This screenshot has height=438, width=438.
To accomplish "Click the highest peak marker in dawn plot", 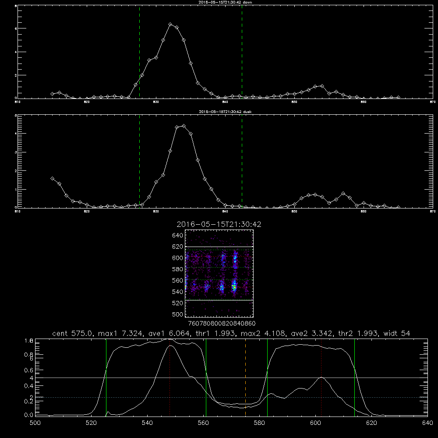I will (x=170, y=24).
